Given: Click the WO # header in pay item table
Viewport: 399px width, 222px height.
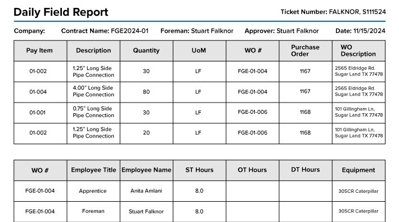Looking at the screenshot, I should coord(253,51).
